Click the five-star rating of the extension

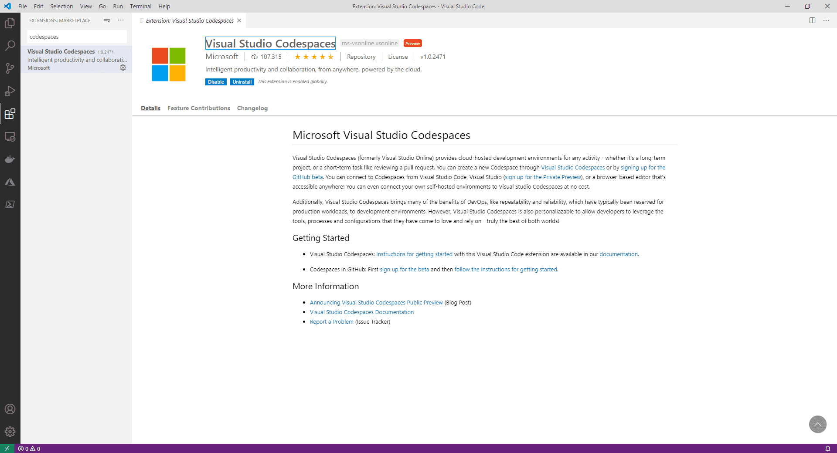314,57
